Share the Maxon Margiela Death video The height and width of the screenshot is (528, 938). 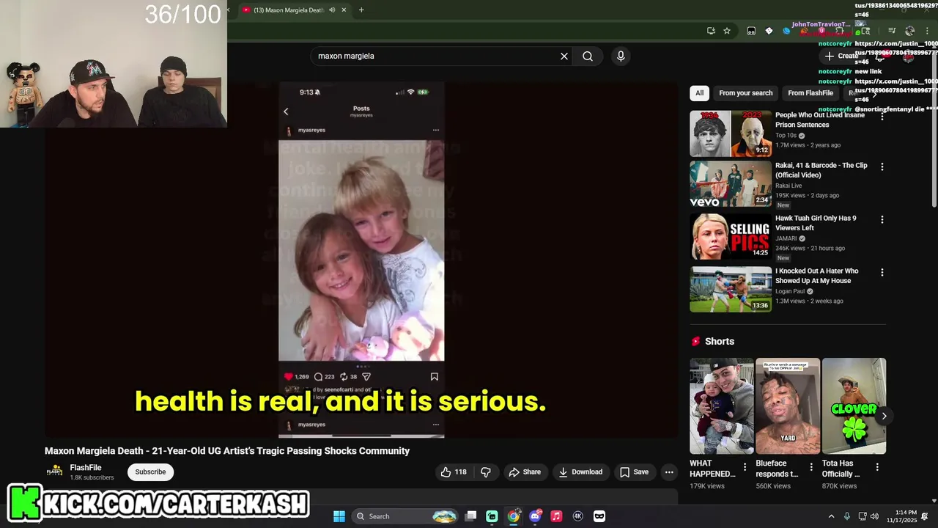tap(525, 472)
